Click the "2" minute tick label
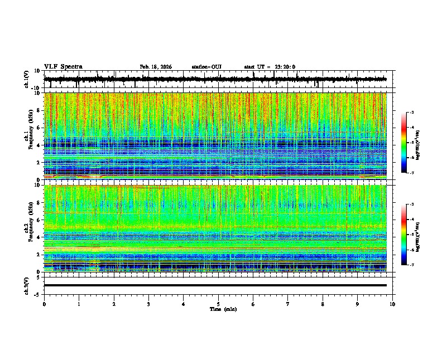 pyautogui.click(x=114, y=304)
